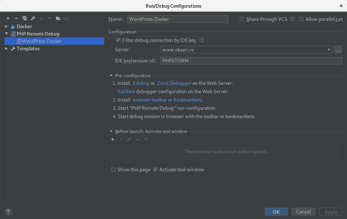The width and height of the screenshot is (347, 219).
Task: Open edit templates wrench icon in toolbar
Action: tap(33, 18)
